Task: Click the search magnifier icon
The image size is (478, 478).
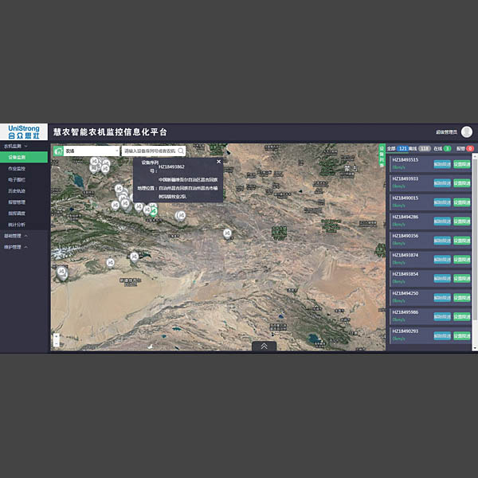Action: coord(181,150)
